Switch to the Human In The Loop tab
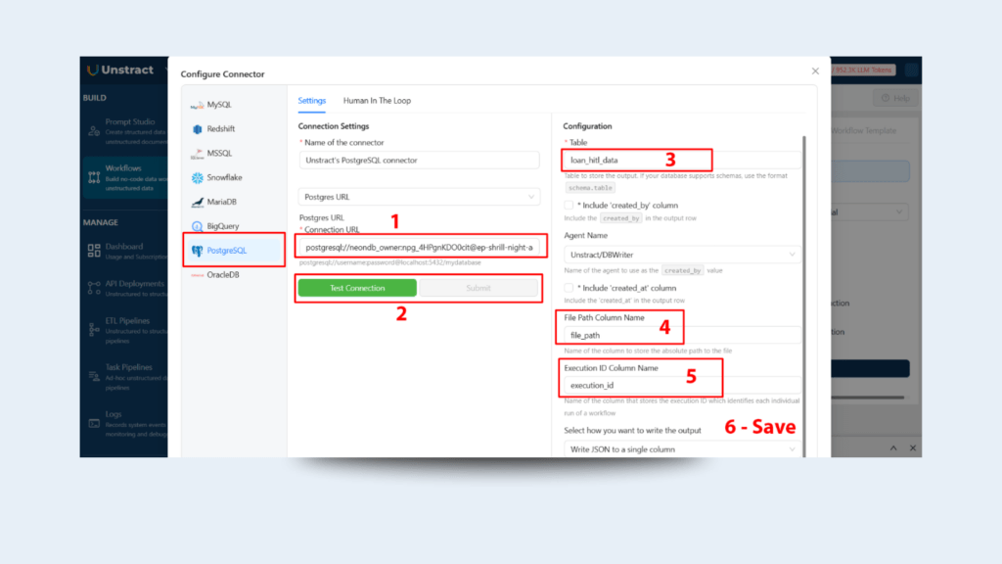This screenshot has height=564, width=1002. click(x=377, y=100)
